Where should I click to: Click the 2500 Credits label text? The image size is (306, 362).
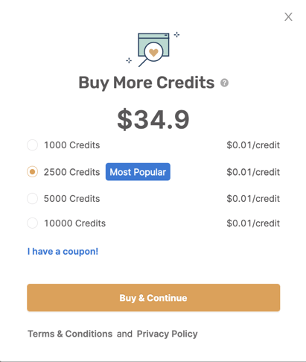click(x=72, y=172)
